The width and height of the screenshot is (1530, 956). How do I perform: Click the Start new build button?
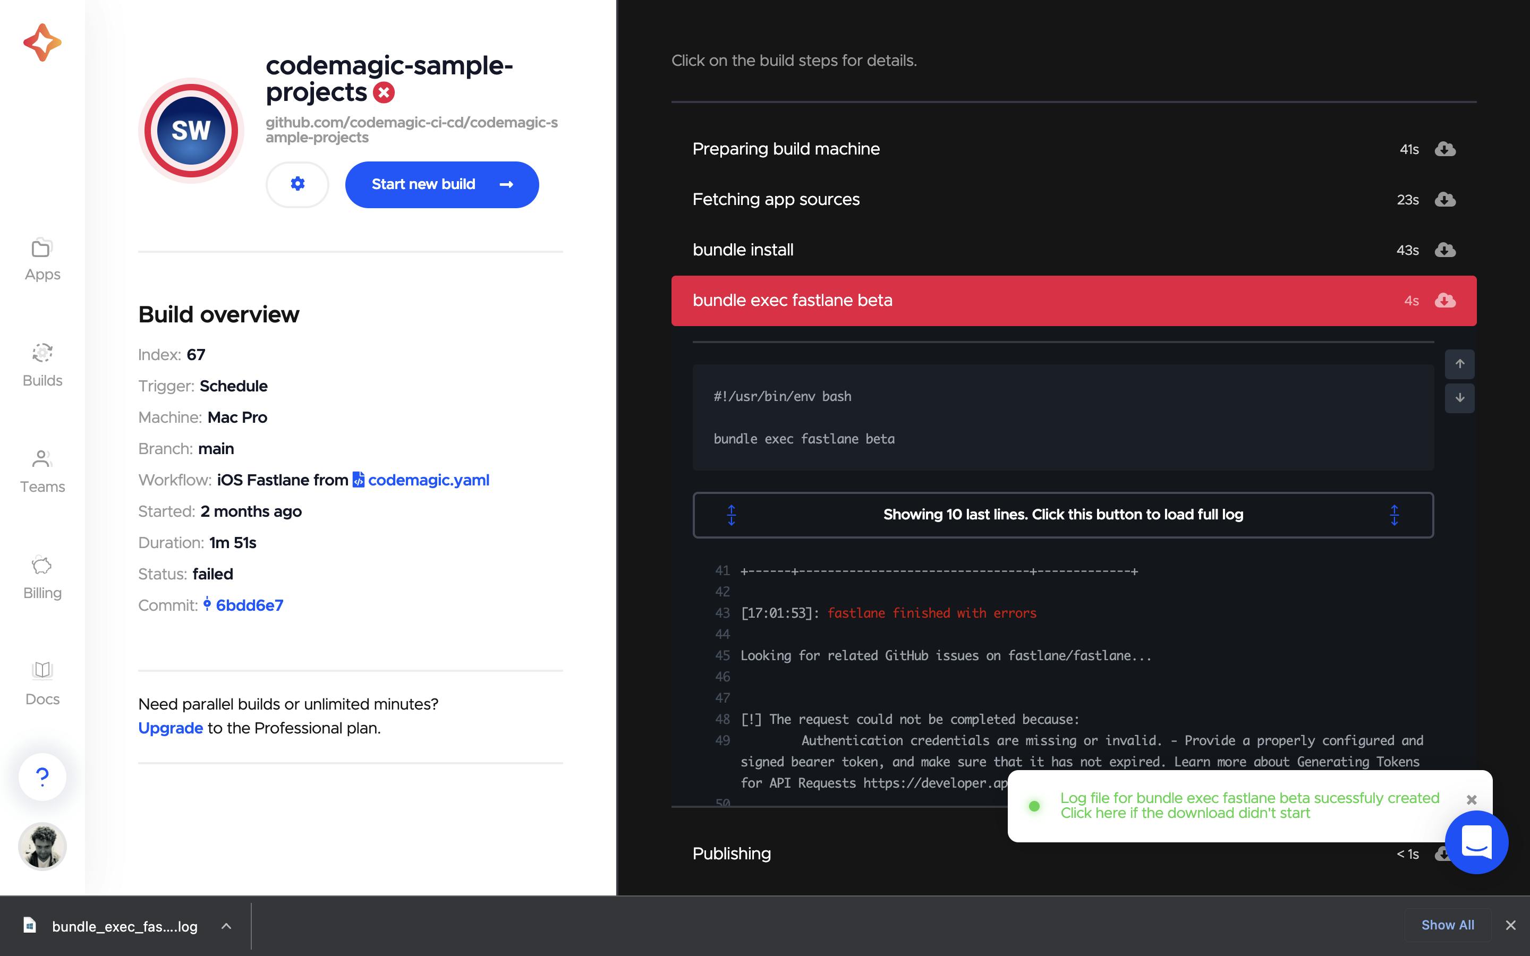coord(441,184)
